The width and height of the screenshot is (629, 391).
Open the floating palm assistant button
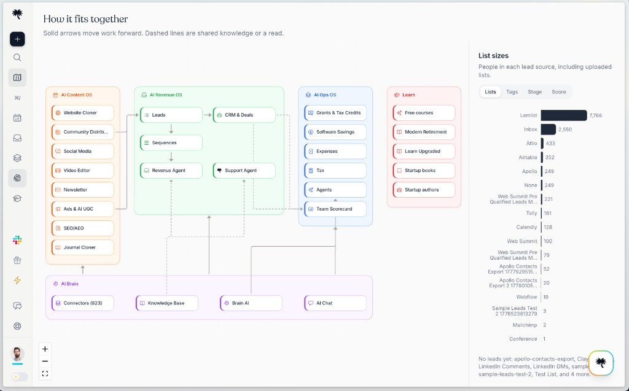601,363
